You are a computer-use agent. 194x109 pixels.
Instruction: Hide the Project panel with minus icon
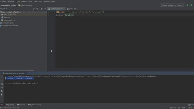(45, 9)
